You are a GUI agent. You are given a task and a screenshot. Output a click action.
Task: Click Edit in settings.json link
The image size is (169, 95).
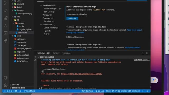tap(75, 37)
